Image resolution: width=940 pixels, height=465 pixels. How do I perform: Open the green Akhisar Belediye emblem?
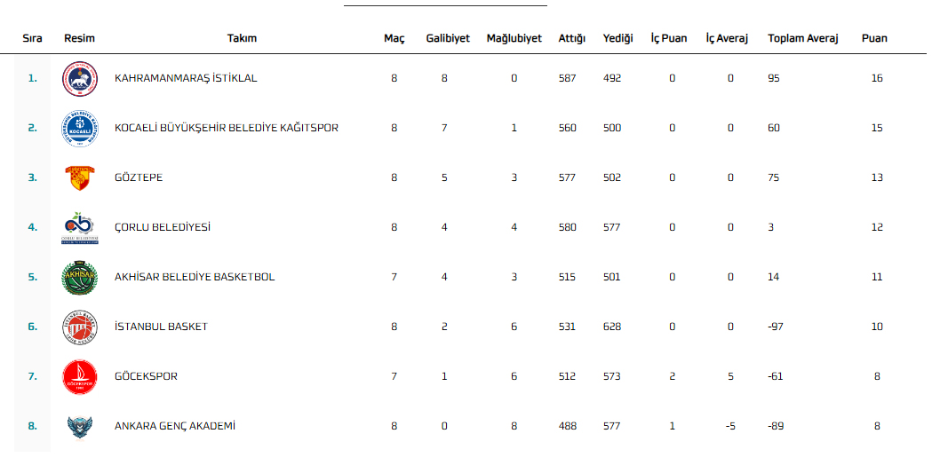tap(80, 277)
